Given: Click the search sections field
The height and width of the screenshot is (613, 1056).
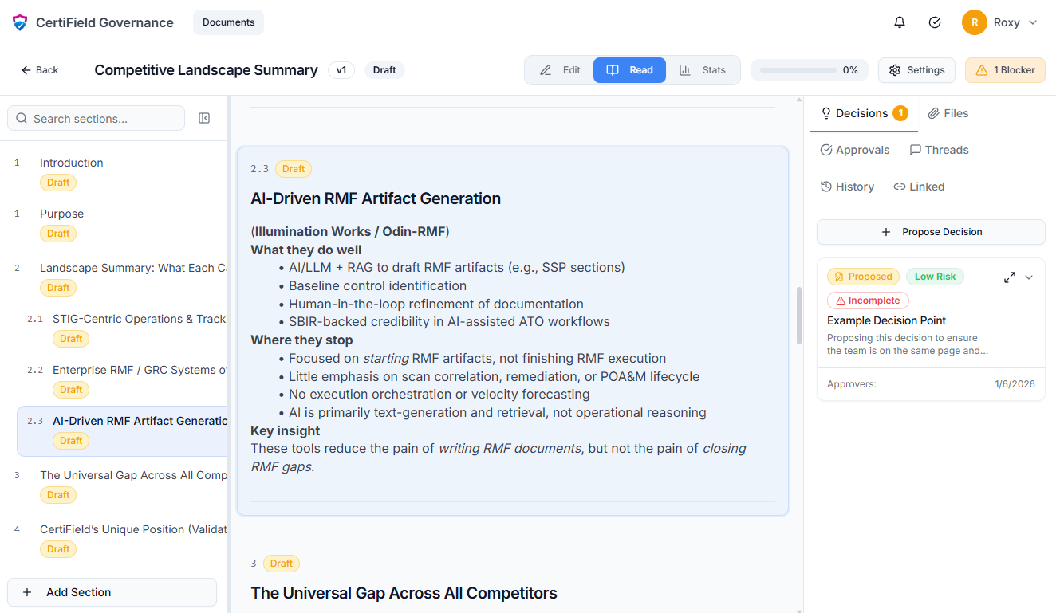Looking at the screenshot, I should pos(96,117).
